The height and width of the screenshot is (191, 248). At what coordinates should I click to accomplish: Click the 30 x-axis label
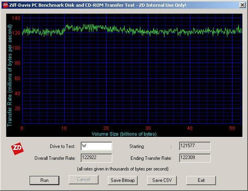[x=148, y=128]
